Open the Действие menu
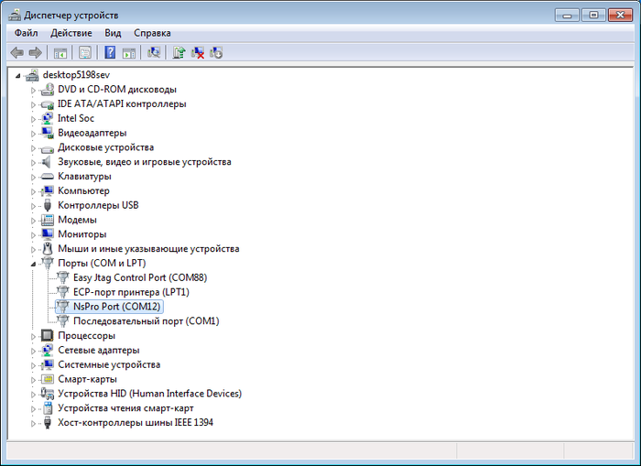The height and width of the screenshot is (466, 641). tap(71, 33)
